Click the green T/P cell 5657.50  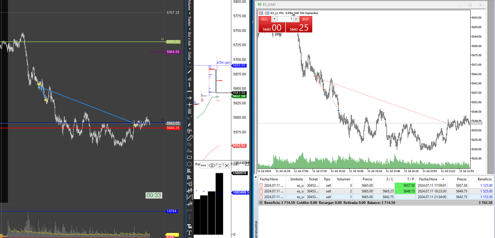pos(406,185)
